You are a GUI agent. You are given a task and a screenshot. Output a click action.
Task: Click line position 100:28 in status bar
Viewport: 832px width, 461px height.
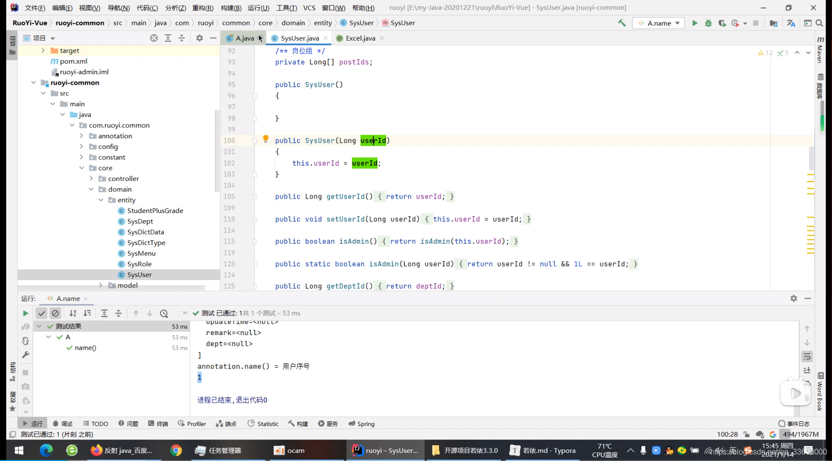pos(727,434)
